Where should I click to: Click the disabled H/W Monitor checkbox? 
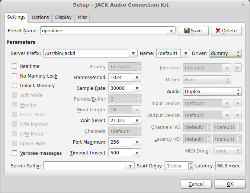pos(15,124)
